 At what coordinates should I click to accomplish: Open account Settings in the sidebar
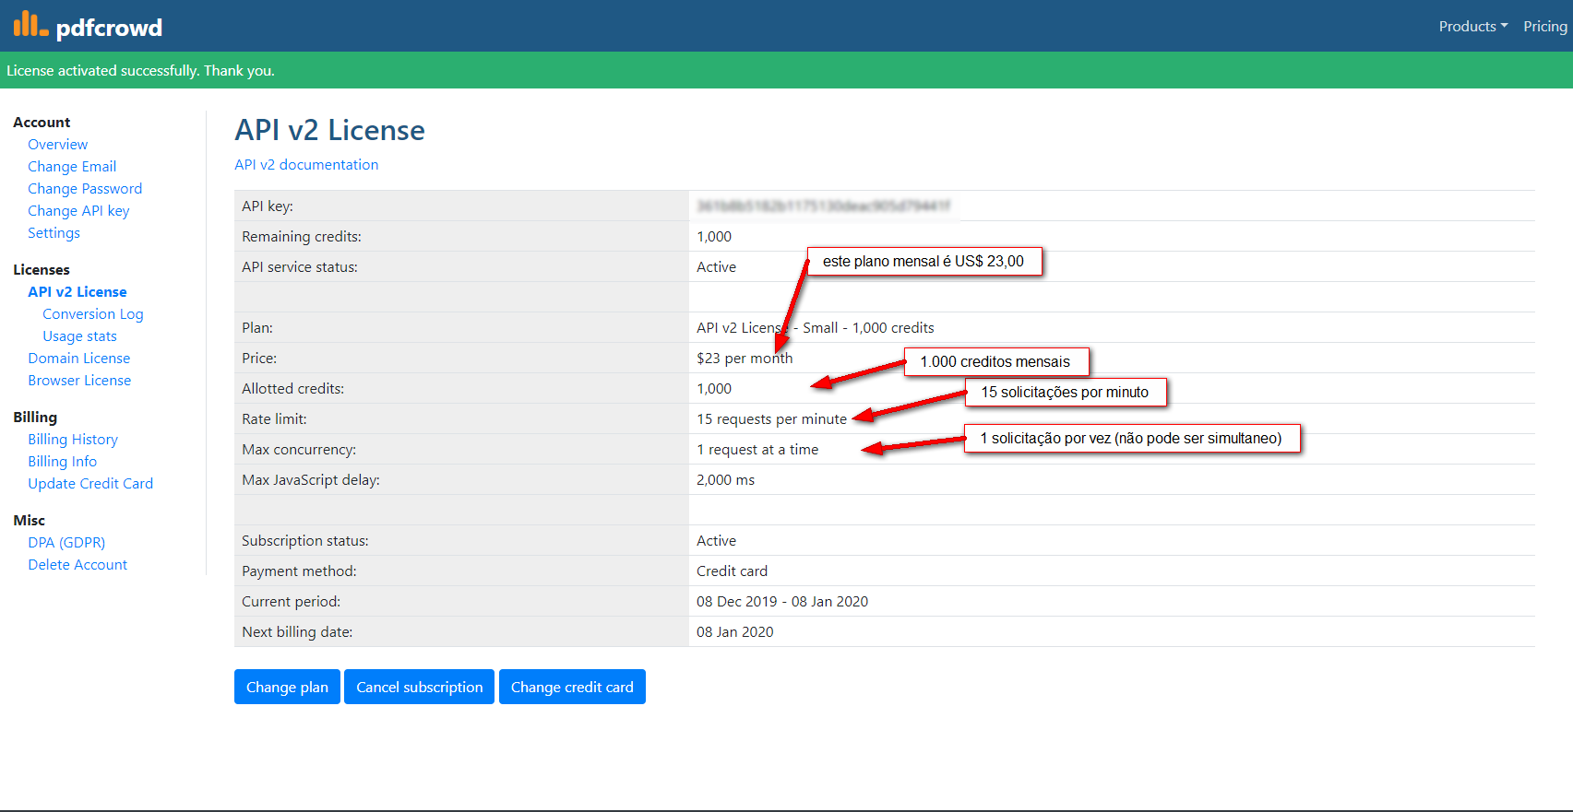54,233
